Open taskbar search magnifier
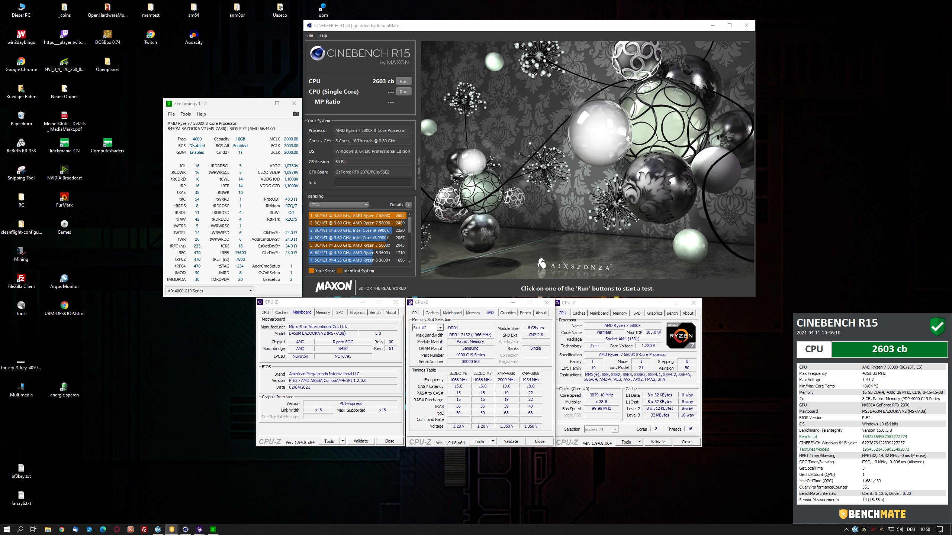952x535 pixels. [20, 529]
